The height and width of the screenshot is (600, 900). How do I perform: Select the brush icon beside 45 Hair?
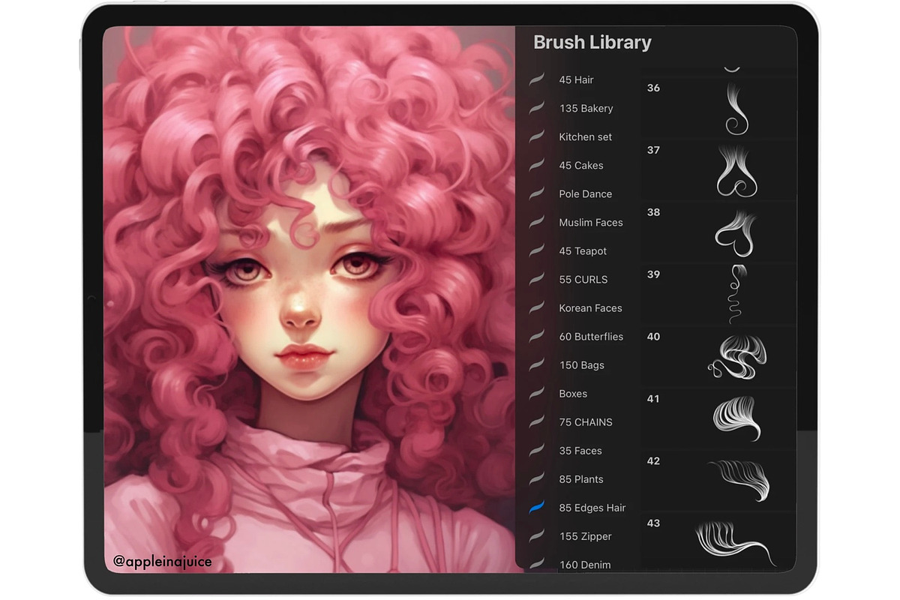[x=537, y=79]
